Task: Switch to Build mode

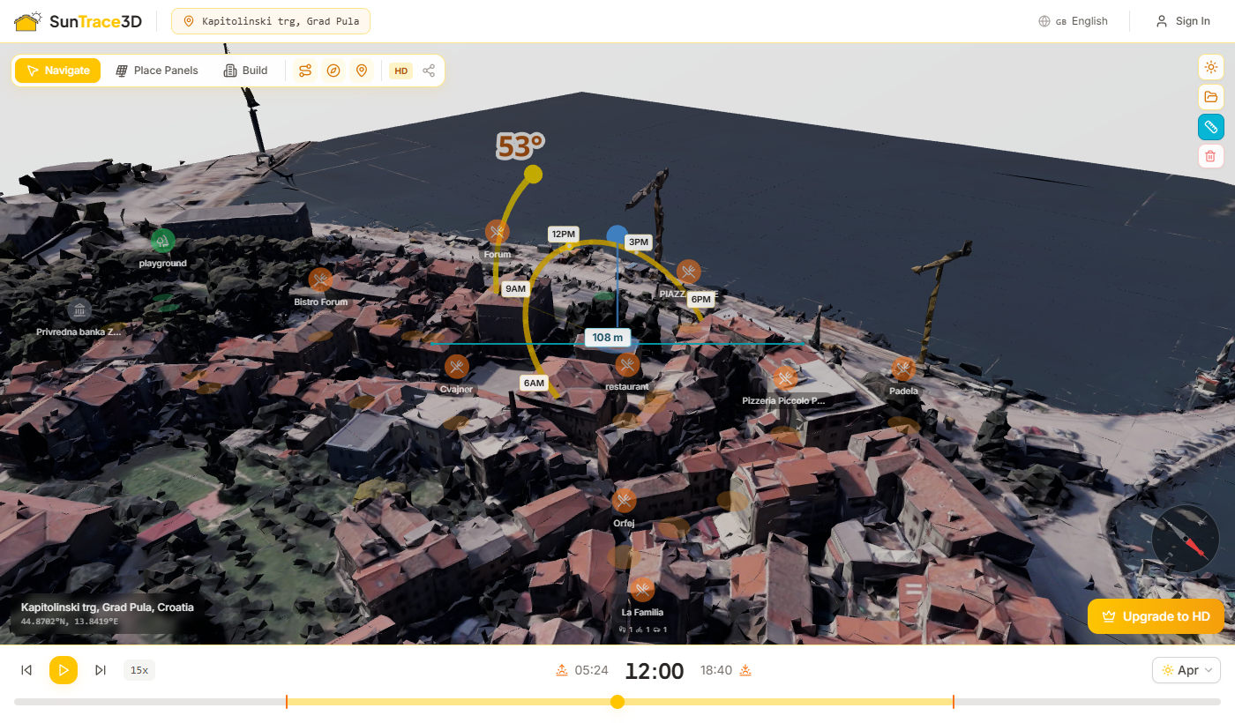Action: pyautogui.click(x=244, y=70)
